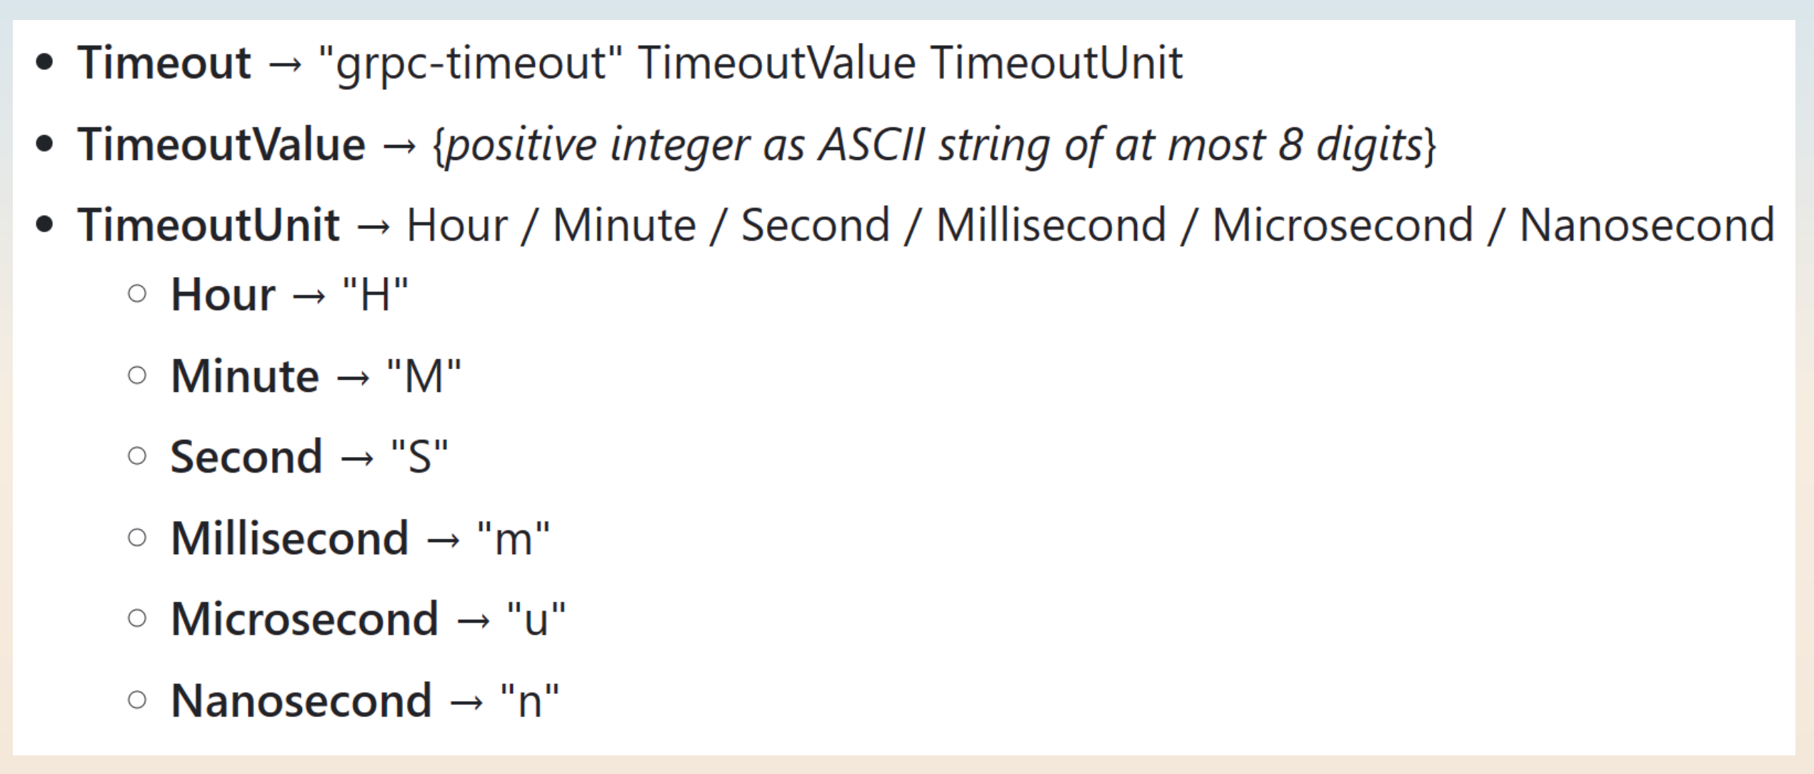Click non-bold Millisecond in the TimeoutUnit alternatives
This screenshot has height=774, width=1814.
point(1051,226)
